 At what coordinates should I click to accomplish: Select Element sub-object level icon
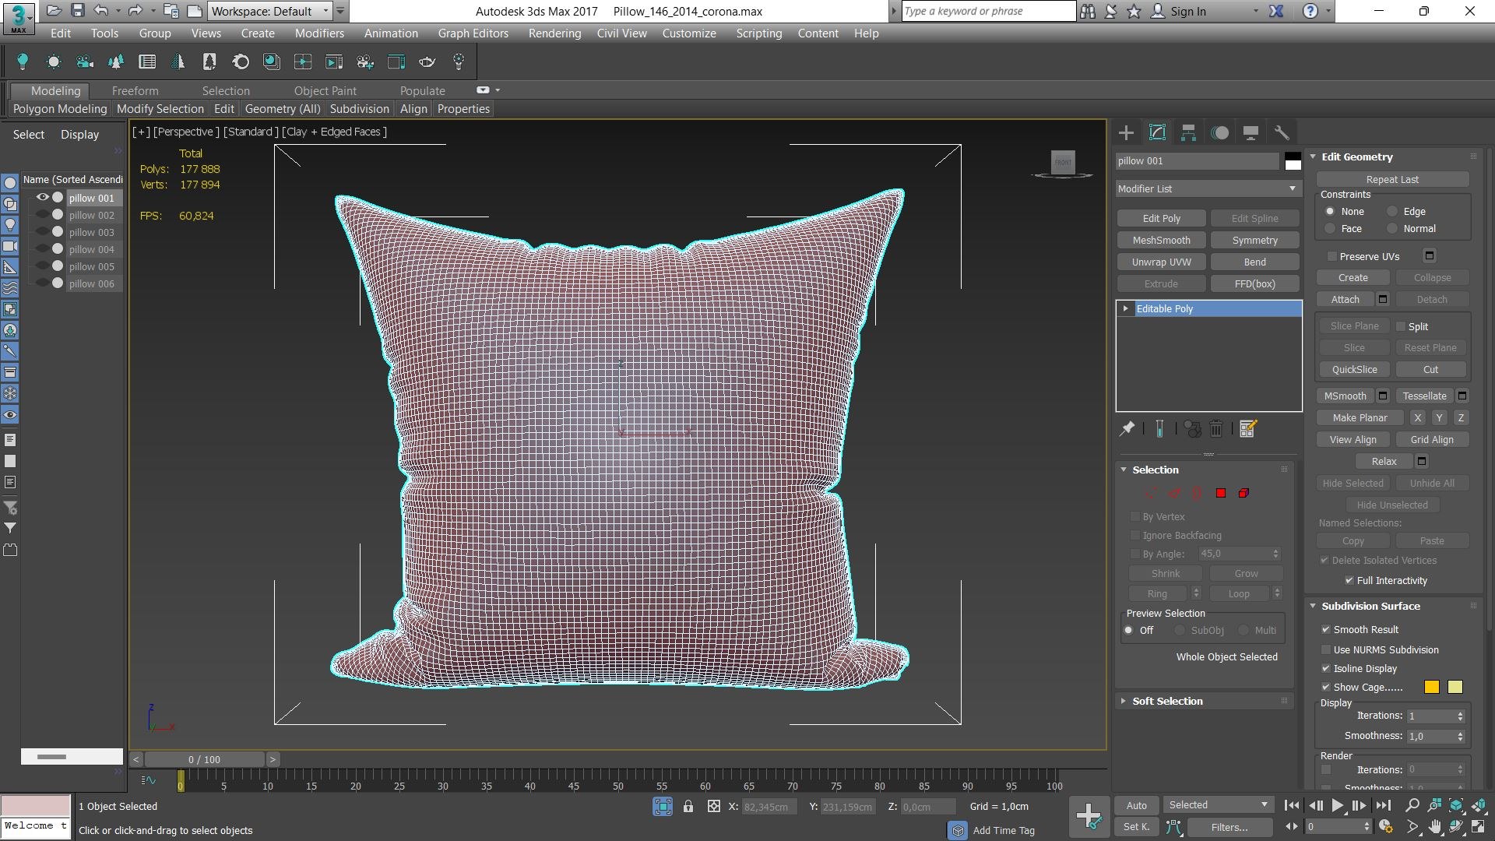click(1243, 493)
